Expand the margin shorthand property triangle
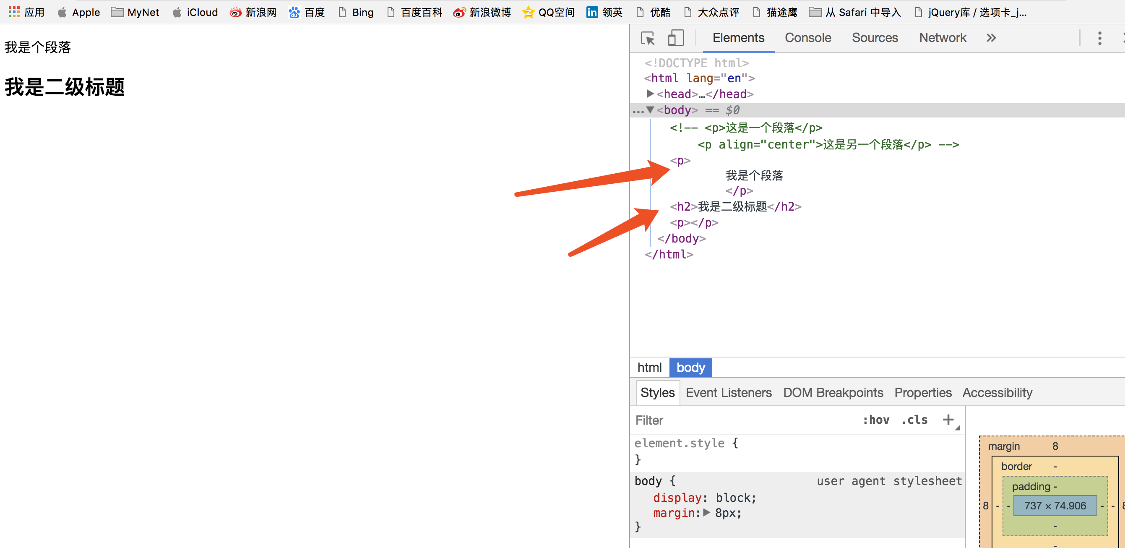Image resolution: width=1125 pixels, height=548 pixels. [707, 513]
